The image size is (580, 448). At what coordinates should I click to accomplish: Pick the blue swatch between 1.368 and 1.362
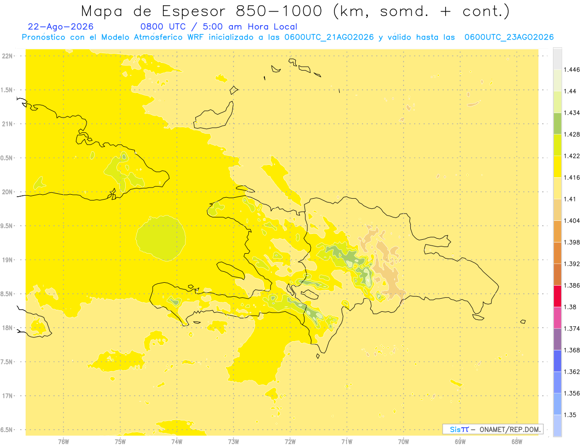[557, 361]
